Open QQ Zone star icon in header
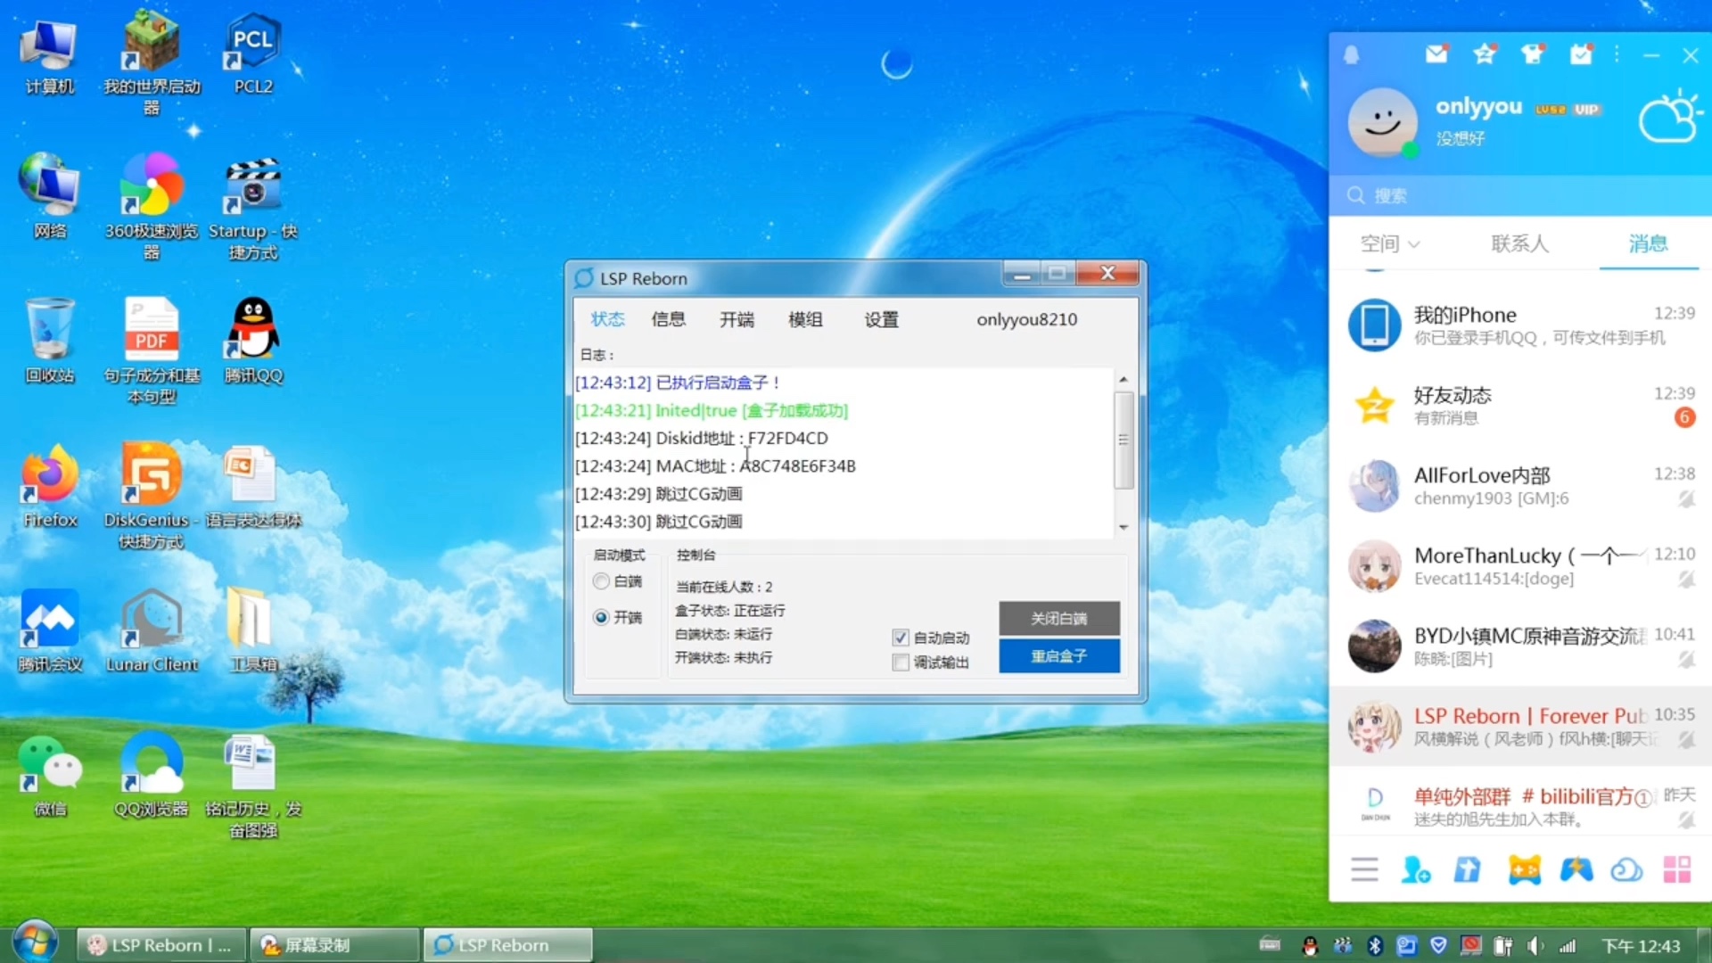The width and height of the screenshot is (1712, 963). click(x=1485, y=54)
